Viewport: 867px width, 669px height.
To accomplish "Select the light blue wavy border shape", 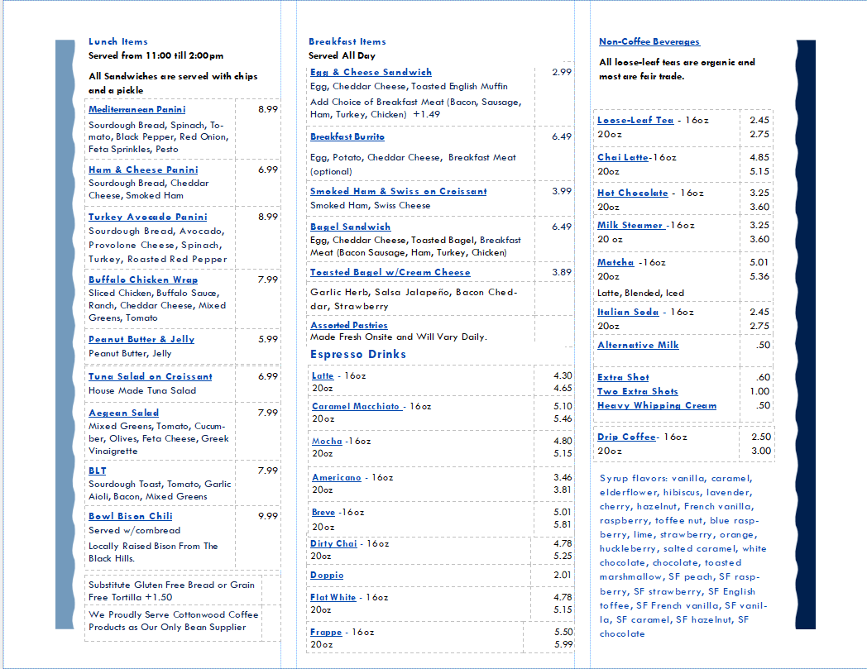I will [x=65, y=331].
